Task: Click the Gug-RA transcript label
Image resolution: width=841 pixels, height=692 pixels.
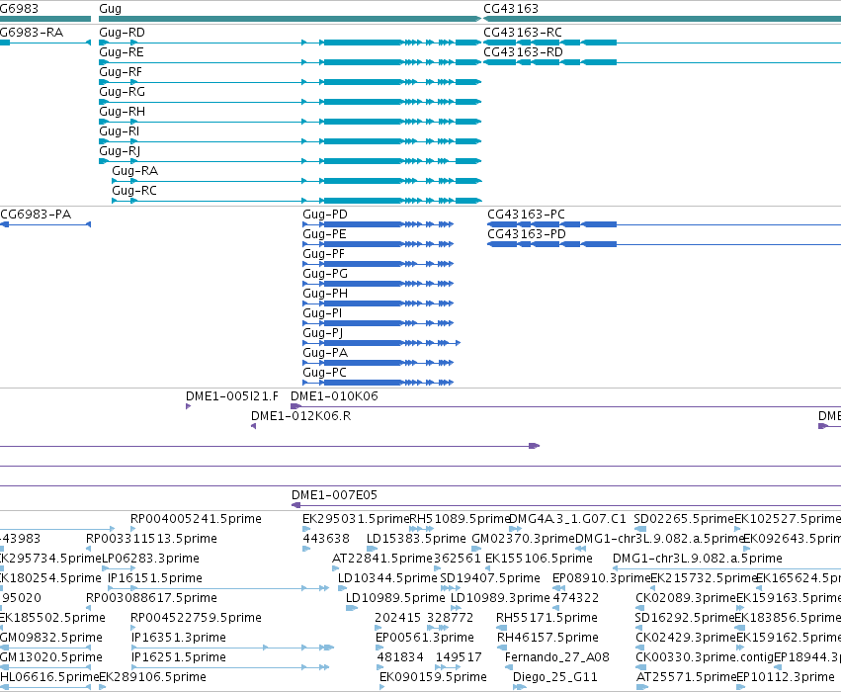Action: coord(134,171)
